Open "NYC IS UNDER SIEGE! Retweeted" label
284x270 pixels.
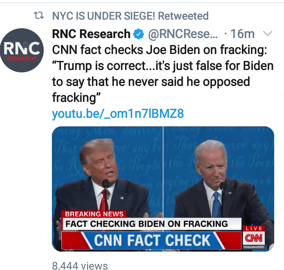[130, 16]
